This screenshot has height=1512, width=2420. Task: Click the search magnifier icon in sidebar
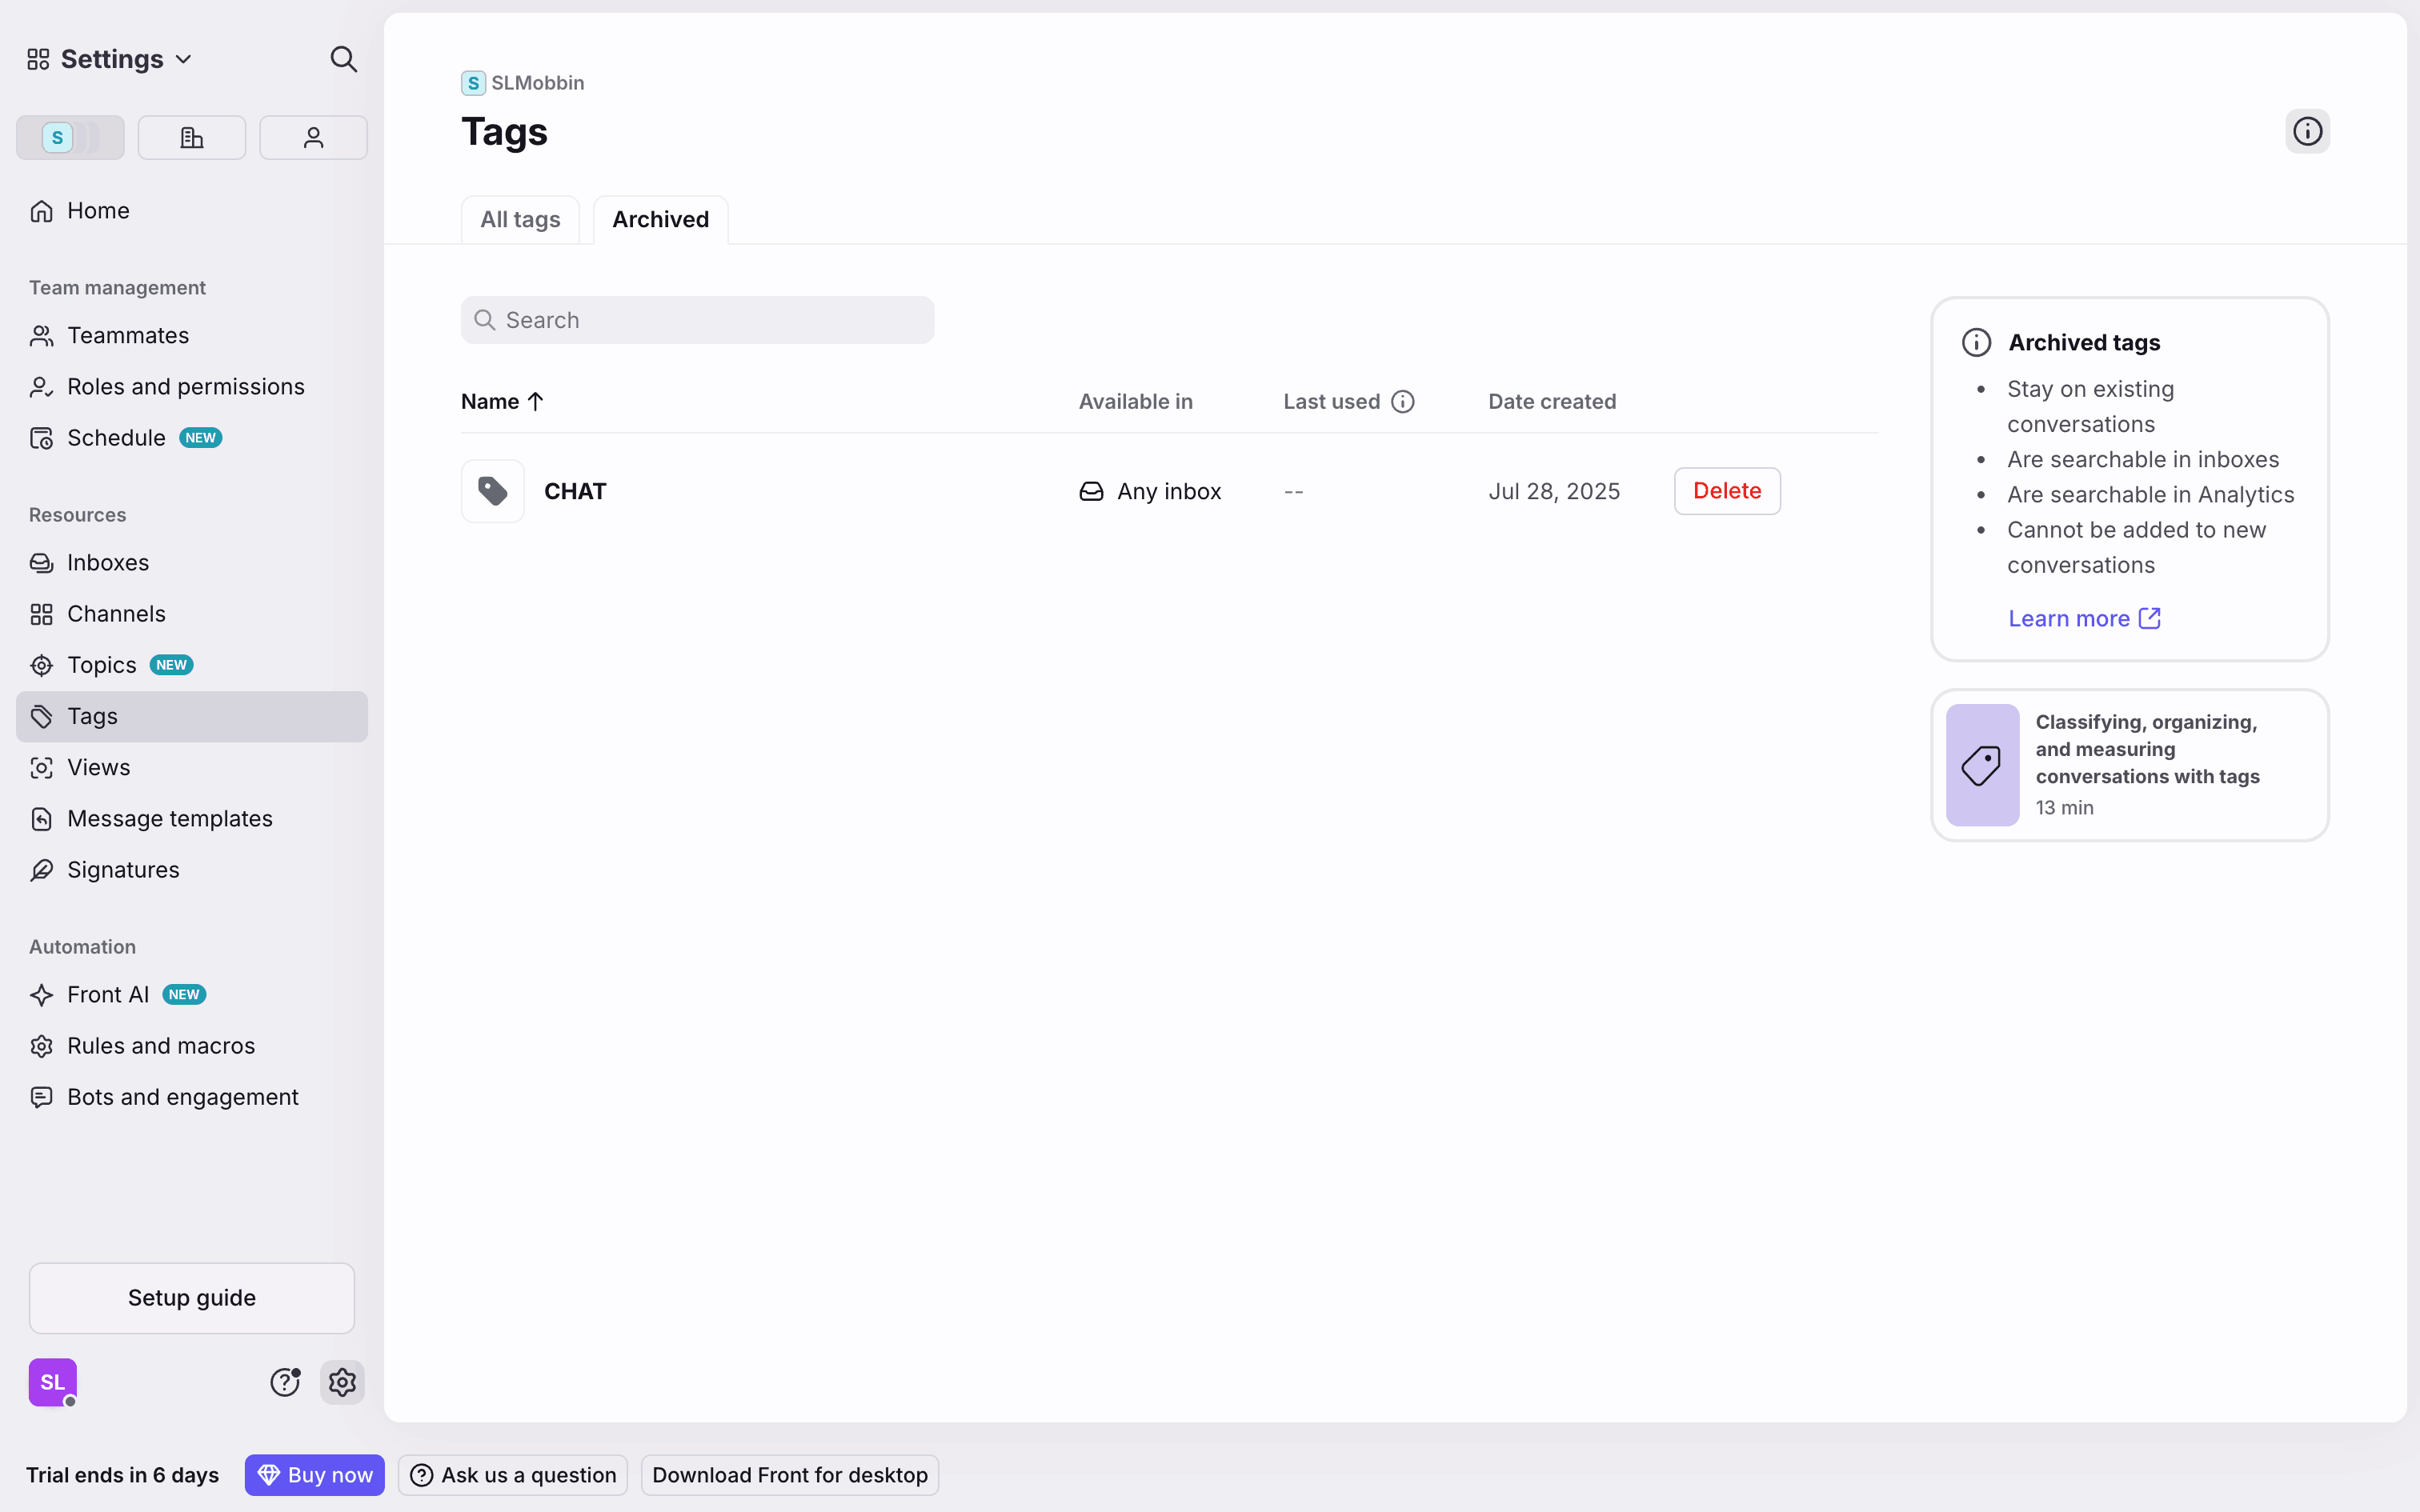[343, 59]
